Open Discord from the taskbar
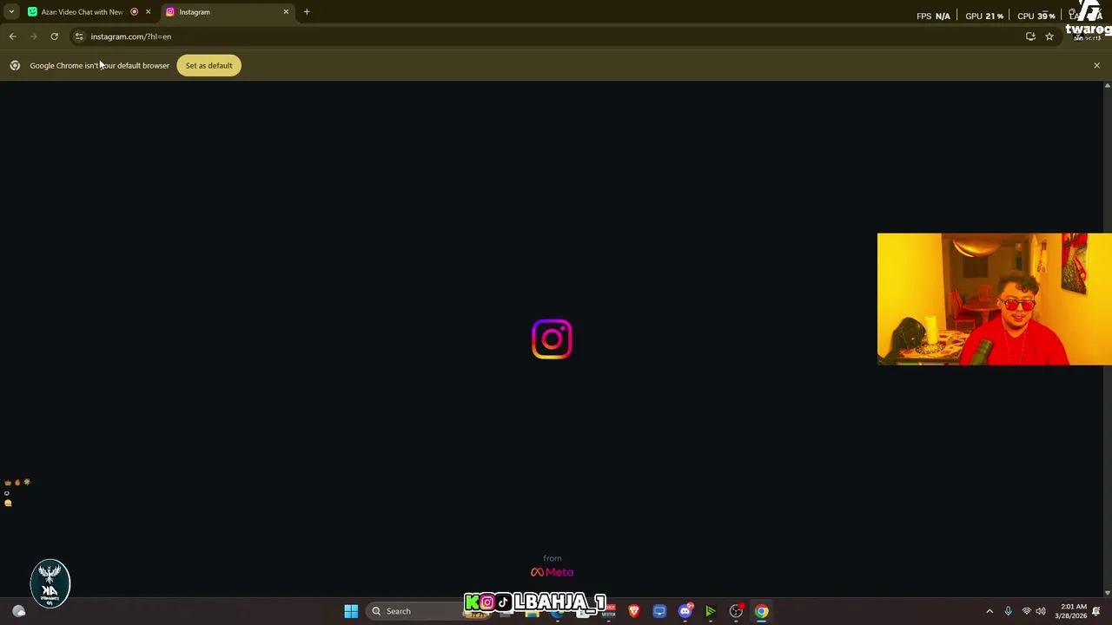 [x=685, y=611]
